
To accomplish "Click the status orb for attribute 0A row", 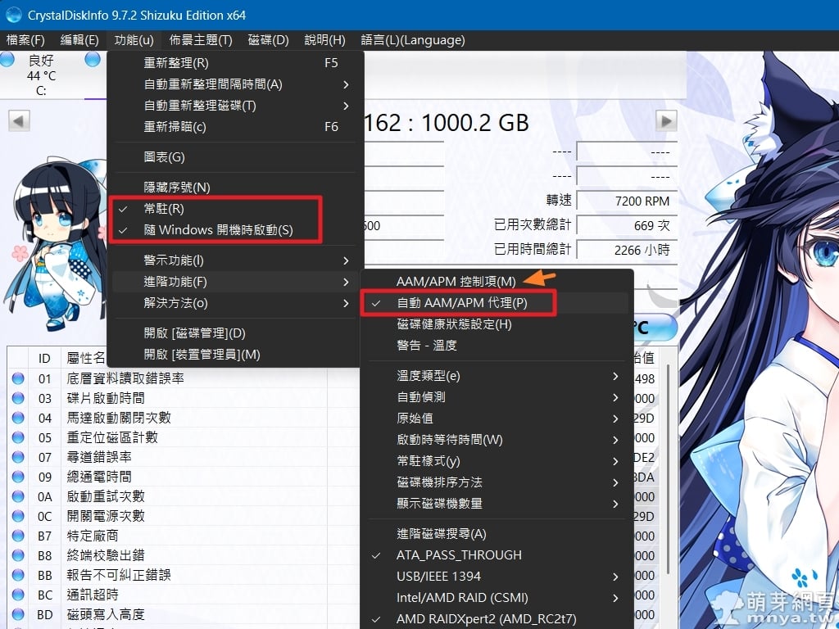I will click(x=18, y=496).
